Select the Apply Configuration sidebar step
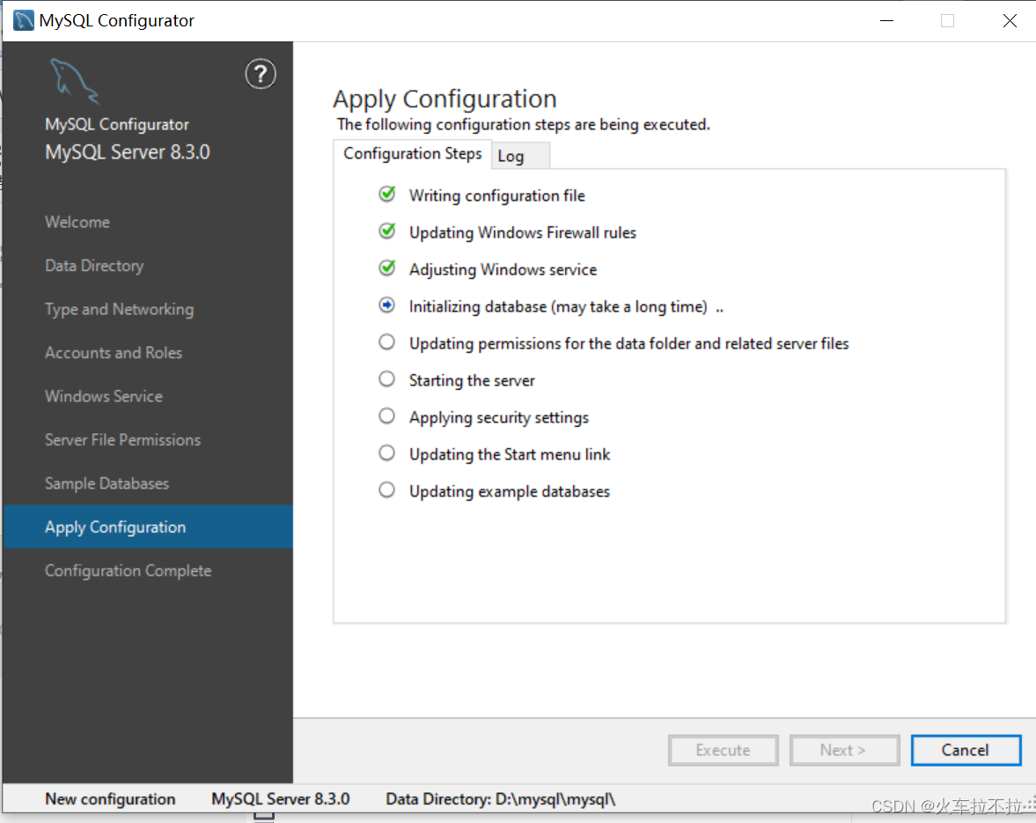The height and width of the screenshot is (823, 1036). (148, 527)
